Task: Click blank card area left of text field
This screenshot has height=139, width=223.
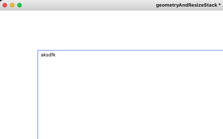Action: point(18,95)
